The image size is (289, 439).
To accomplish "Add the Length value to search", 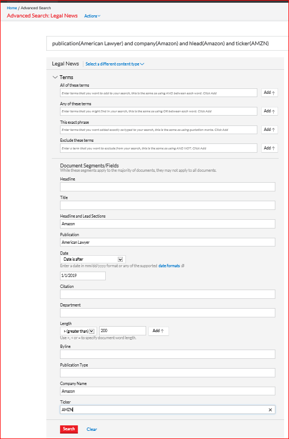I will (159, 331).
